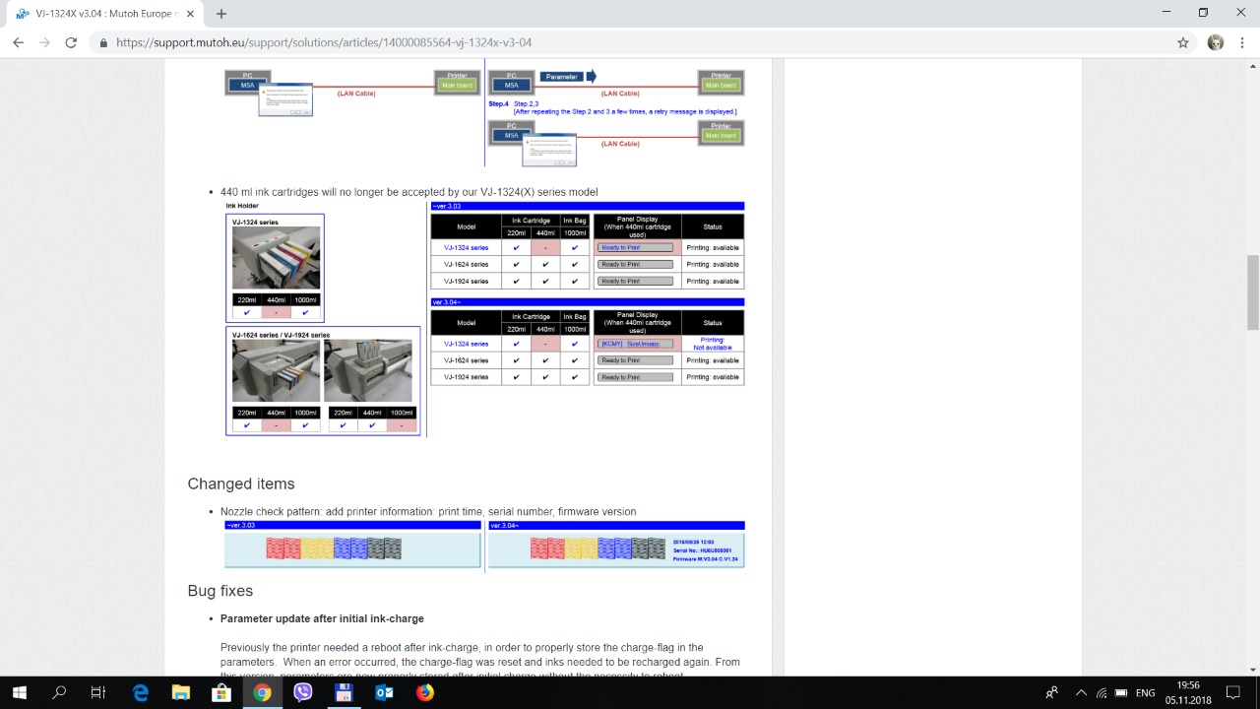The height and width of the screenshot is (709, 1260).
Task: Close the VJ-1324X v3.04 tab
Action: pyautogui.click(x=191, y=14)
